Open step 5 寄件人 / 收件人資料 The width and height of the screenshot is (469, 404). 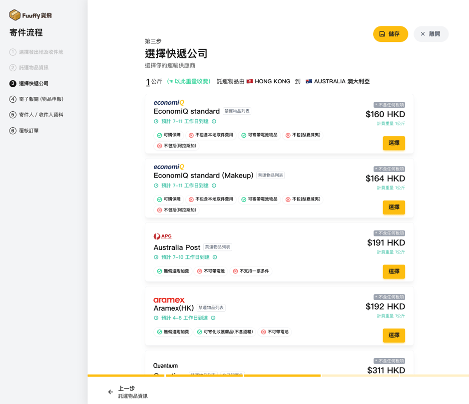tap(41, 115)
